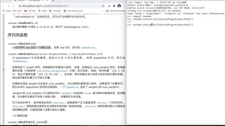Click the "Last login" line in Terminal
Image resolution: width=225 pixels, height=126 pixels.
click(x=157, y=2)
